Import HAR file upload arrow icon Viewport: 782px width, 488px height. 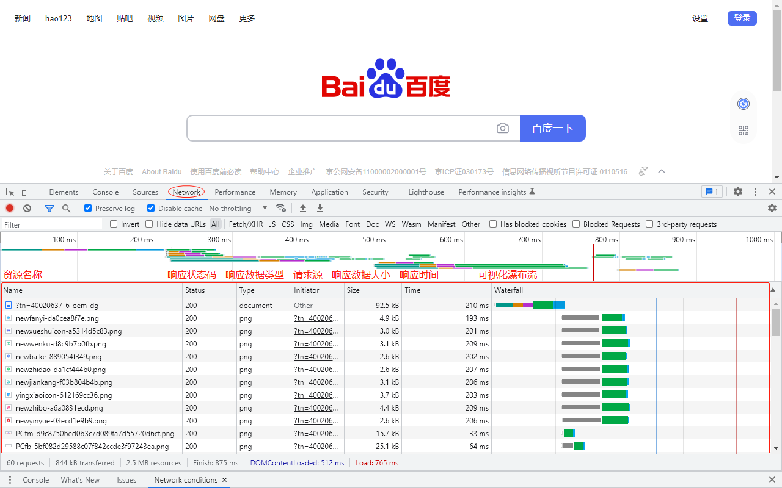coord(303,208)
